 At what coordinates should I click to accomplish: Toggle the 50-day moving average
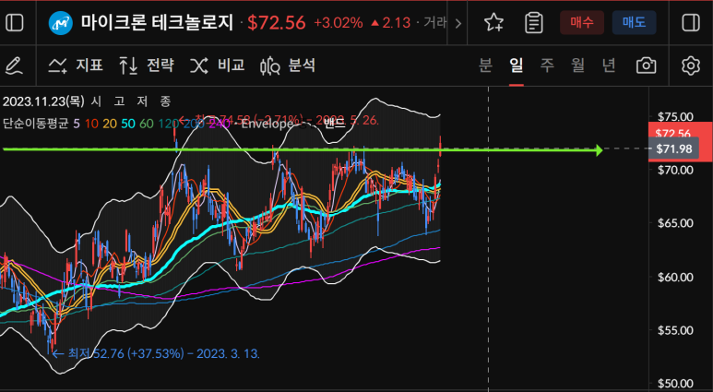tap(128, 124)
